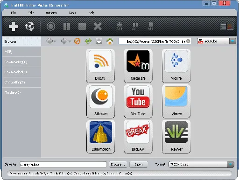Open the Actions menu
The width and height of the screenshot is (239, 180).
(x=51, y=13)
